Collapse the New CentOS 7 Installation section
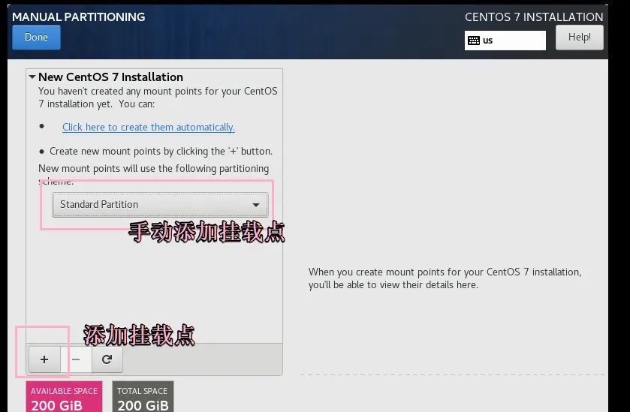 [x=32, y=77]
